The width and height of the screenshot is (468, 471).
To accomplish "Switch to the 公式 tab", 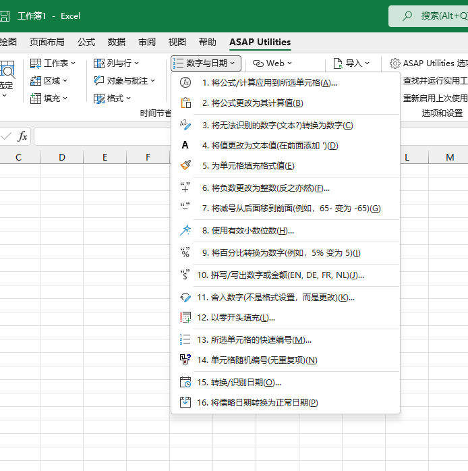I will coord(86,42).
